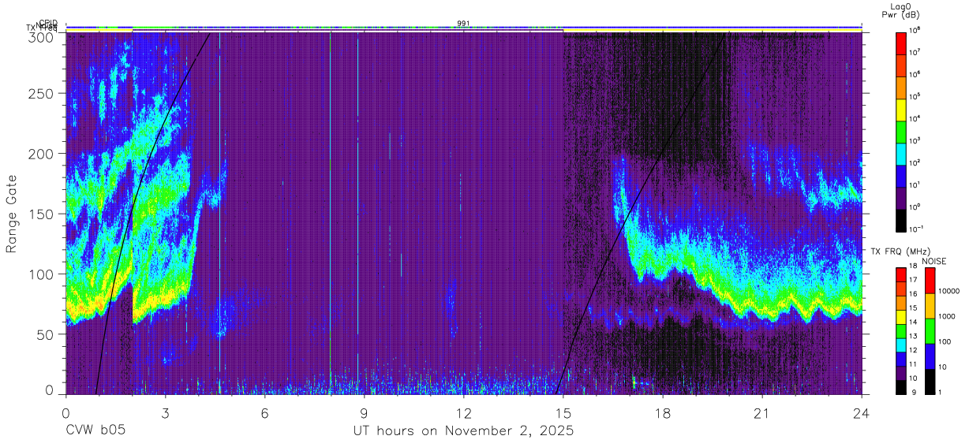The image size is (969, 447).
Task: Click the x-axis tick label '24'
Action: point(862,412)
